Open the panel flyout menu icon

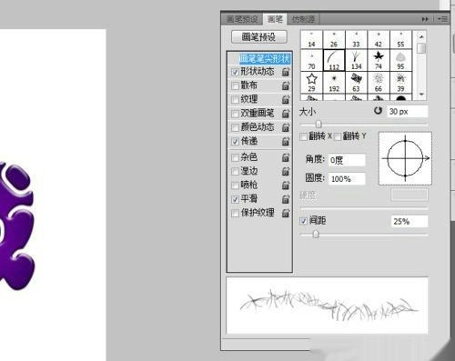(x=443, y=19)
